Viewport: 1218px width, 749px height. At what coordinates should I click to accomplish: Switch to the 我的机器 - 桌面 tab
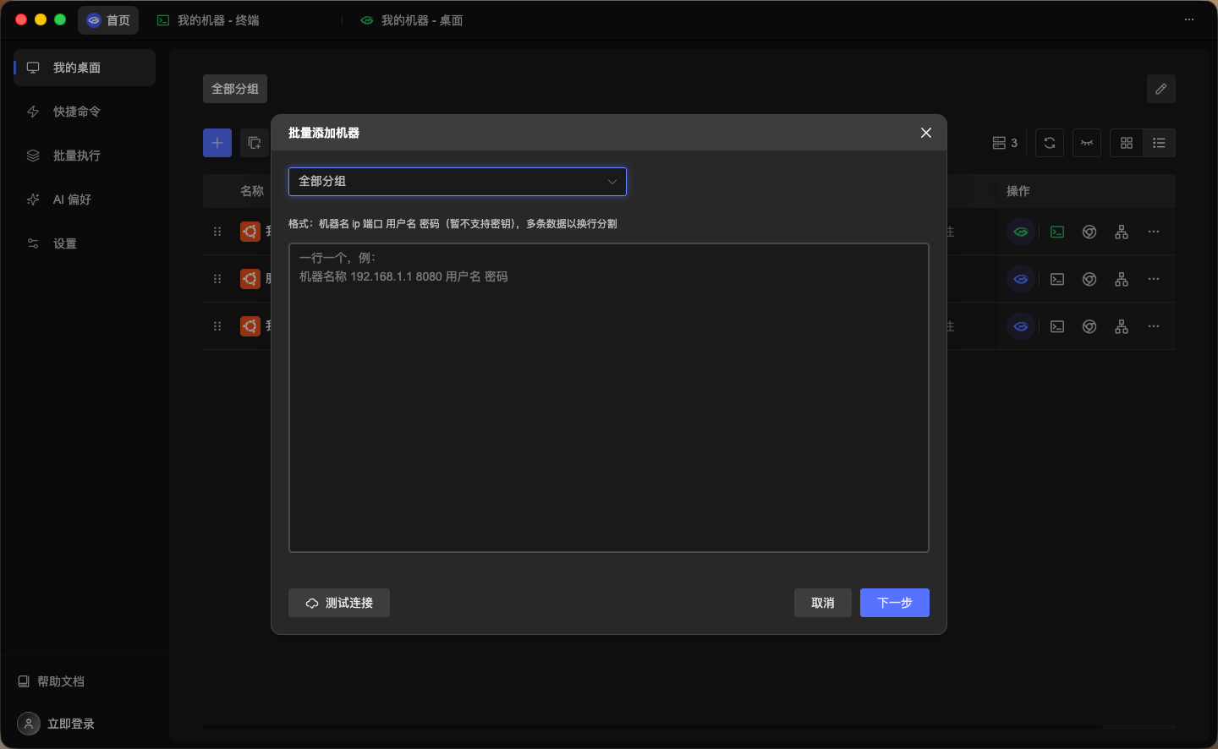click(x=412, y=20)
